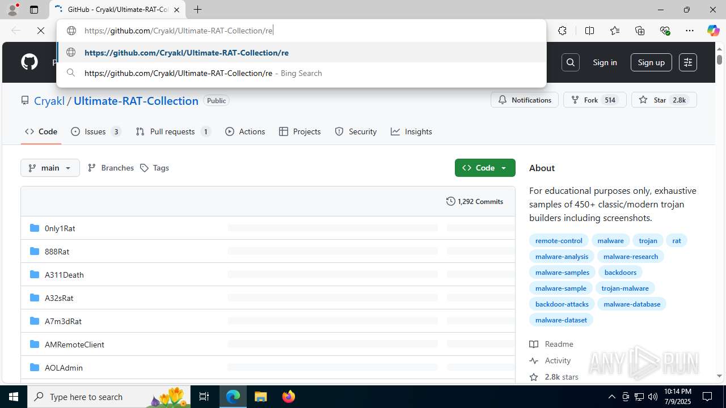The image size is (726, 408).
Task: Open Edge Settings and more menu
Action: 690,31
